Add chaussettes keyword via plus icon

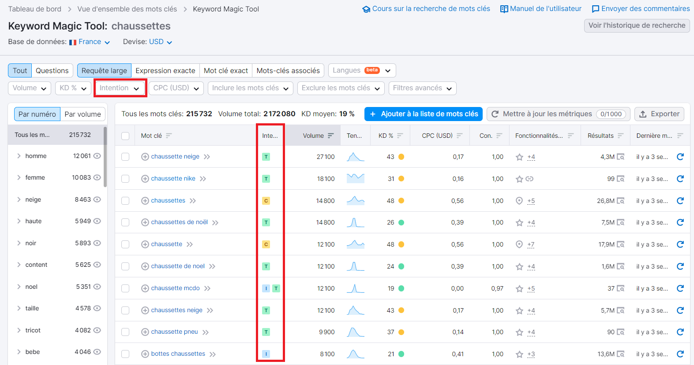(x=145, y=201)
